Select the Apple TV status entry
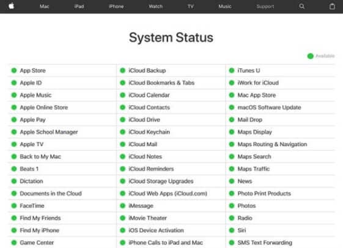The height and width of the screenshot is (248, 343). [x=32, y=144]
